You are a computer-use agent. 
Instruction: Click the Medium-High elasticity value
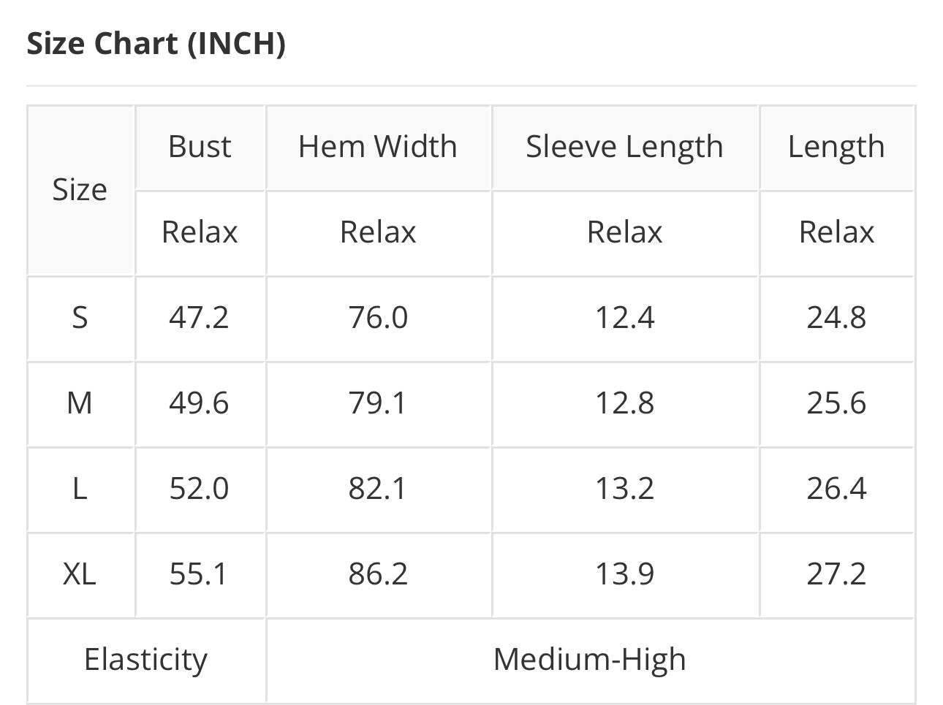point(590,660)
